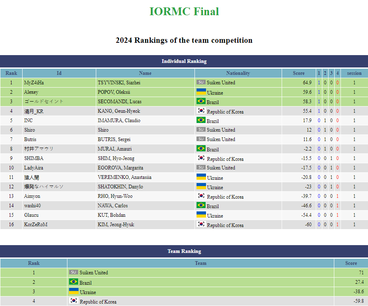Click the Team column header in Team Ranking
The height and width of the screenshot is (306, 368).
pyautogui.click(x=201, y=263)
